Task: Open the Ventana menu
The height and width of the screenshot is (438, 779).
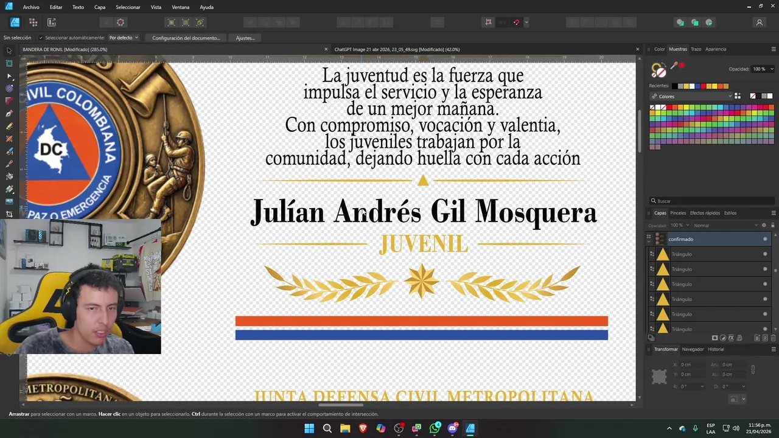Action: pyautogui.click(x=181, y=7)
